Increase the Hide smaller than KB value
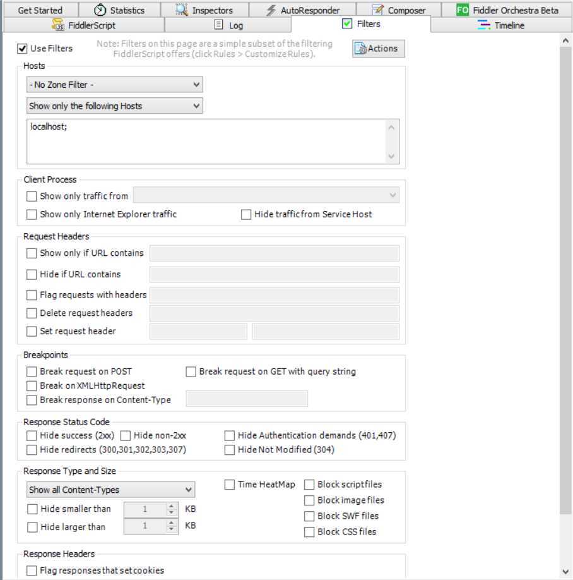Image resolution: width=573 pixels, height=580 pixels. pyautogui.click(x=171, y=505)
